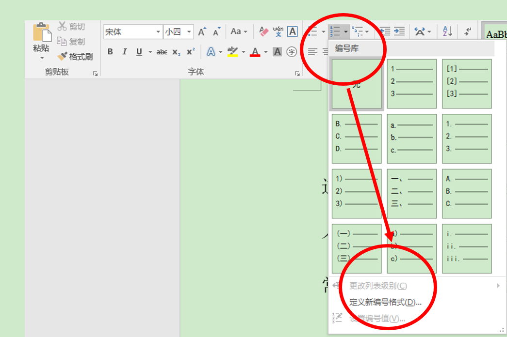The height and width of the screenshot is (337, 507).
Task: Choose the B. C. D. numbering format
Action: 357,139
